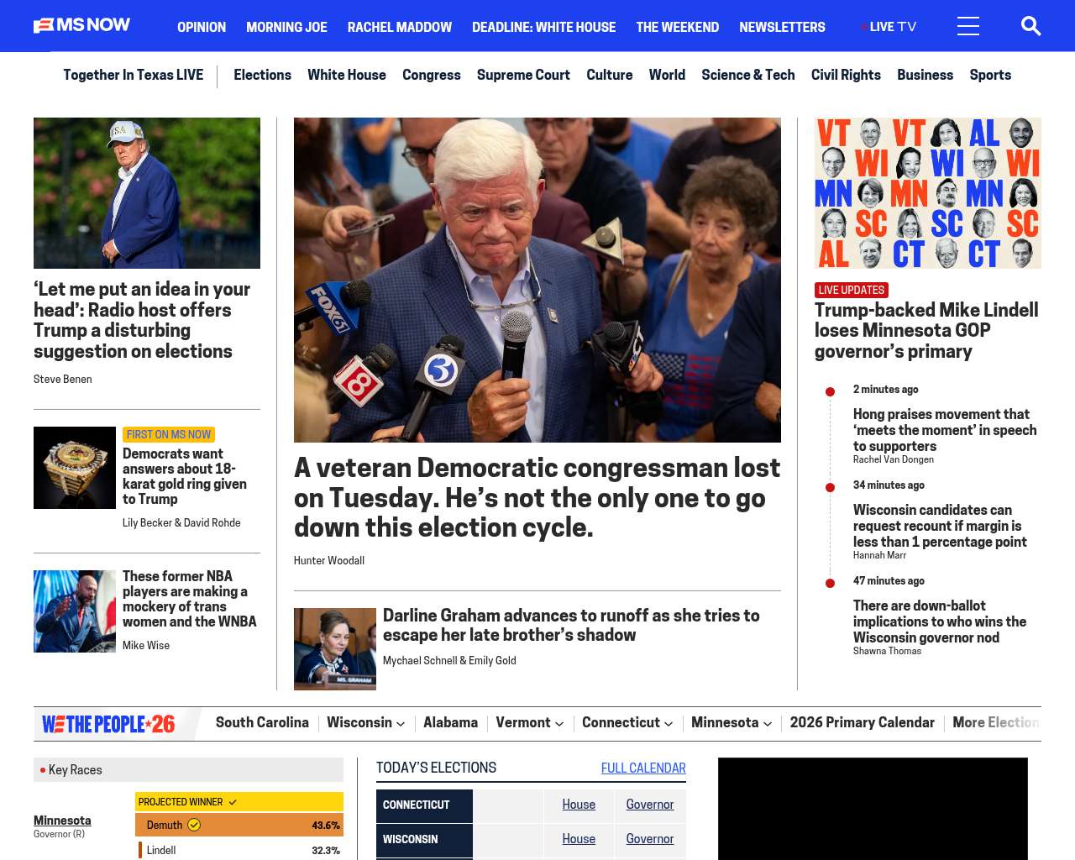Select Deadline: White House menu item
The image size is (1075, 860).
[x=544, y=27]
